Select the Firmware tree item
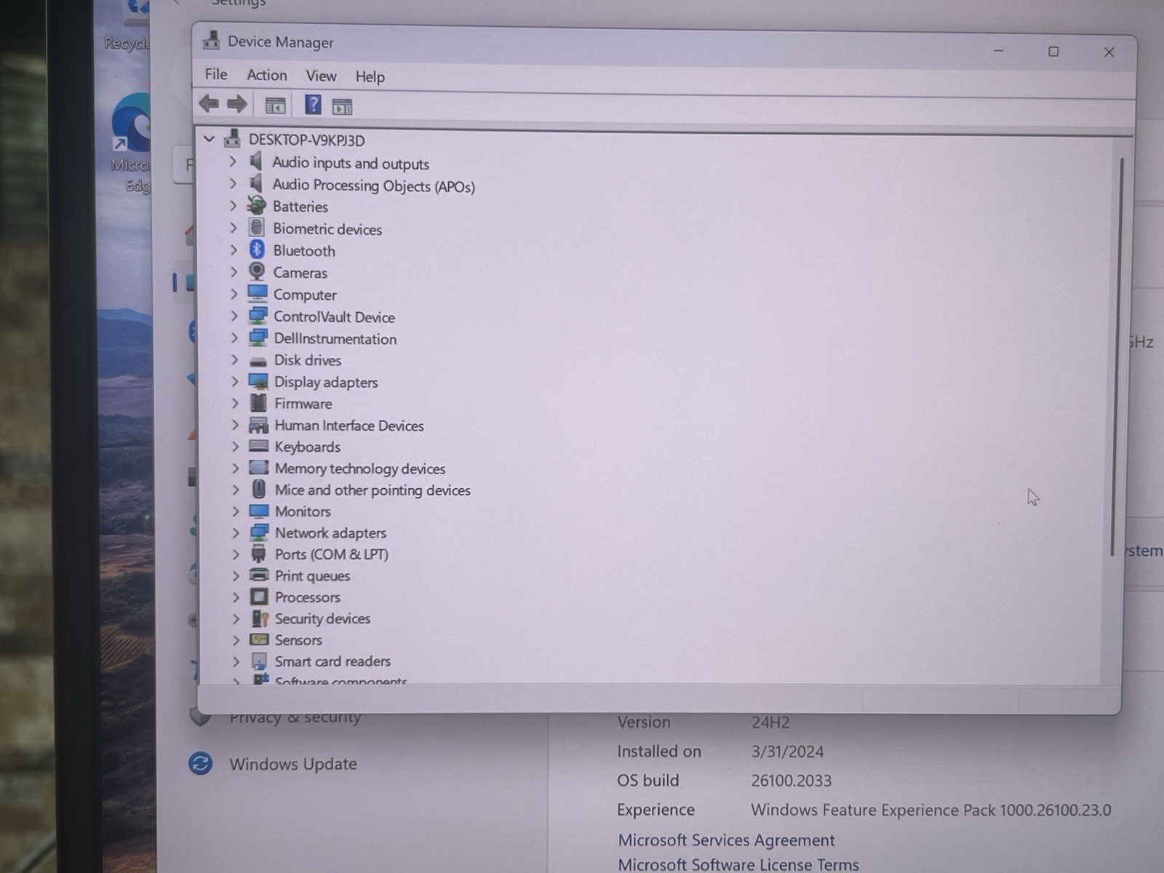 click(303, 403)
